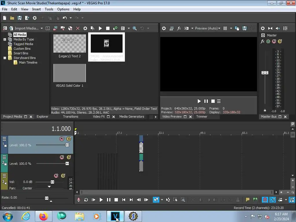Solo audio track 3

(63, 176)
